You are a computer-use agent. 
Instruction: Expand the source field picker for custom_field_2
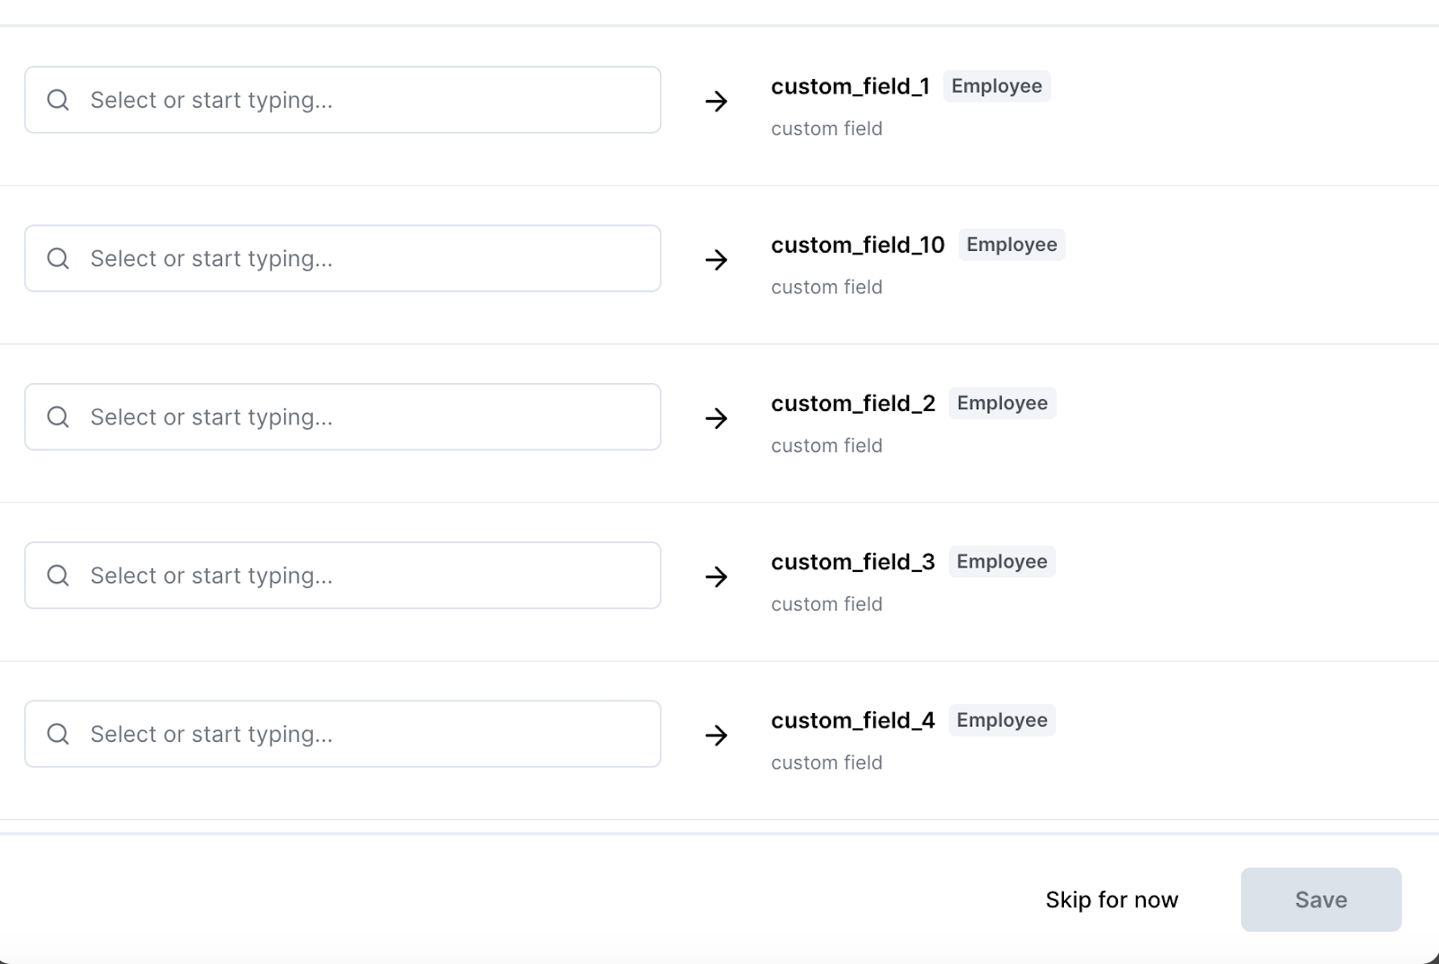(360, 417)
